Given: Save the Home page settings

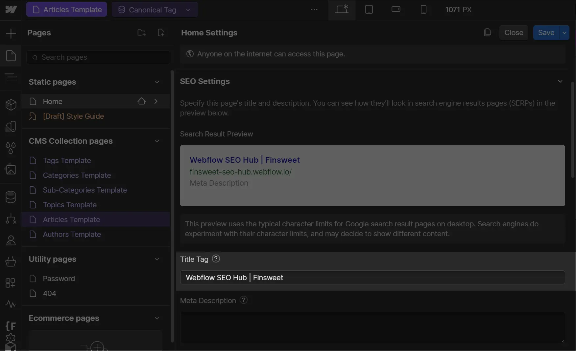Looking at the screenshot, I should coord(546,32).
